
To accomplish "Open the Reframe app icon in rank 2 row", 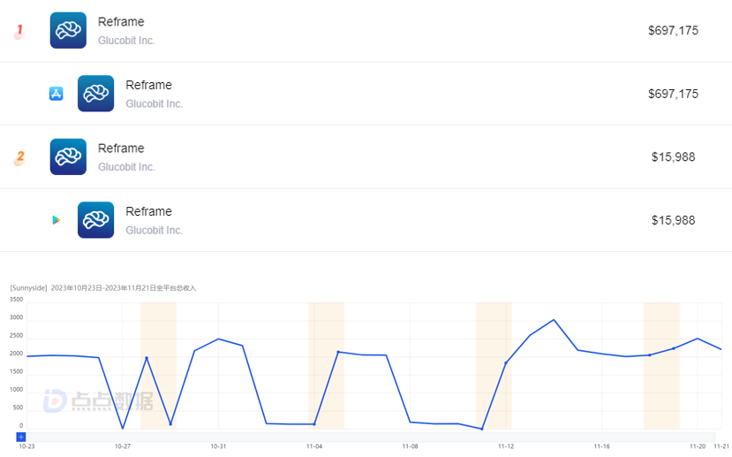I will [x=68, y=156].
